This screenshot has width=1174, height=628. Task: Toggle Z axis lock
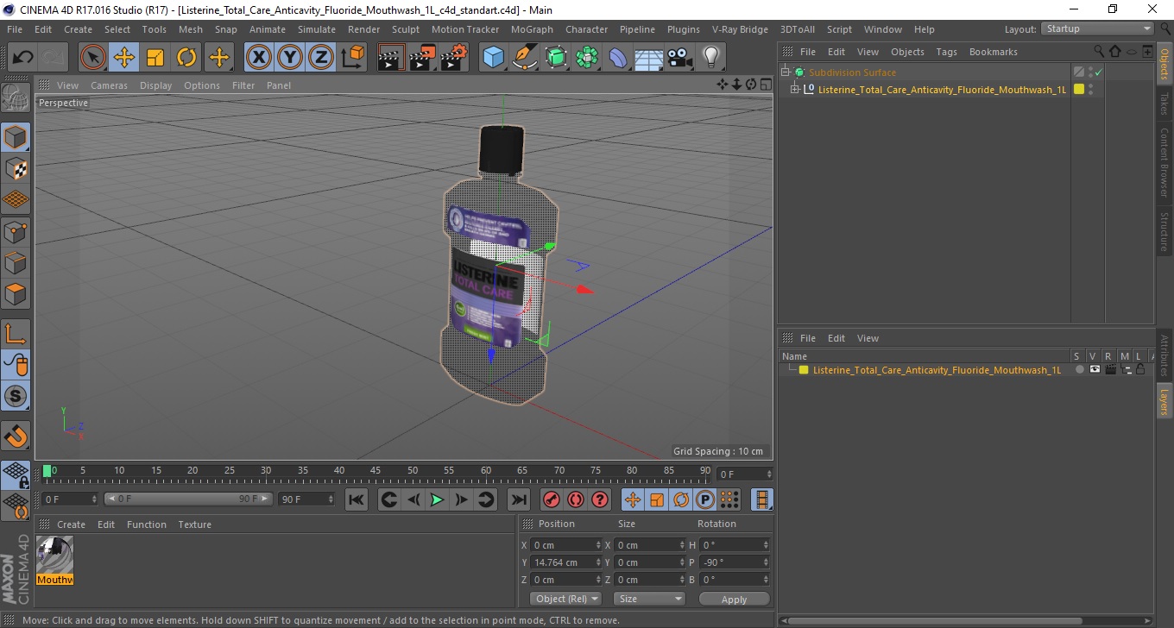(321, 58)
